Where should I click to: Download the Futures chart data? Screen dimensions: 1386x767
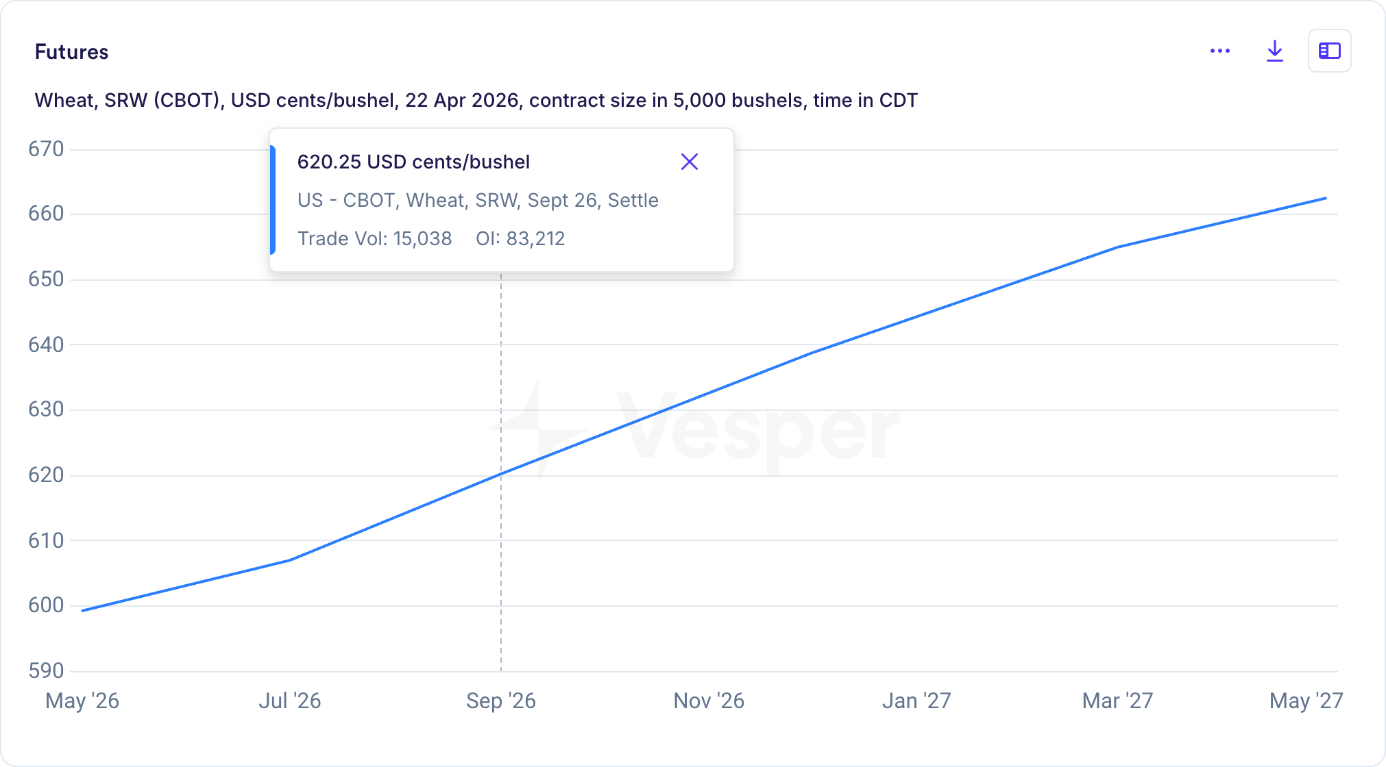[1274, 51]
